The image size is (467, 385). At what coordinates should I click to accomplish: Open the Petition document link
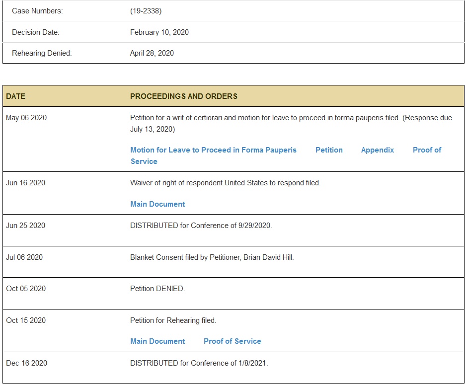(x=329, y=150)
